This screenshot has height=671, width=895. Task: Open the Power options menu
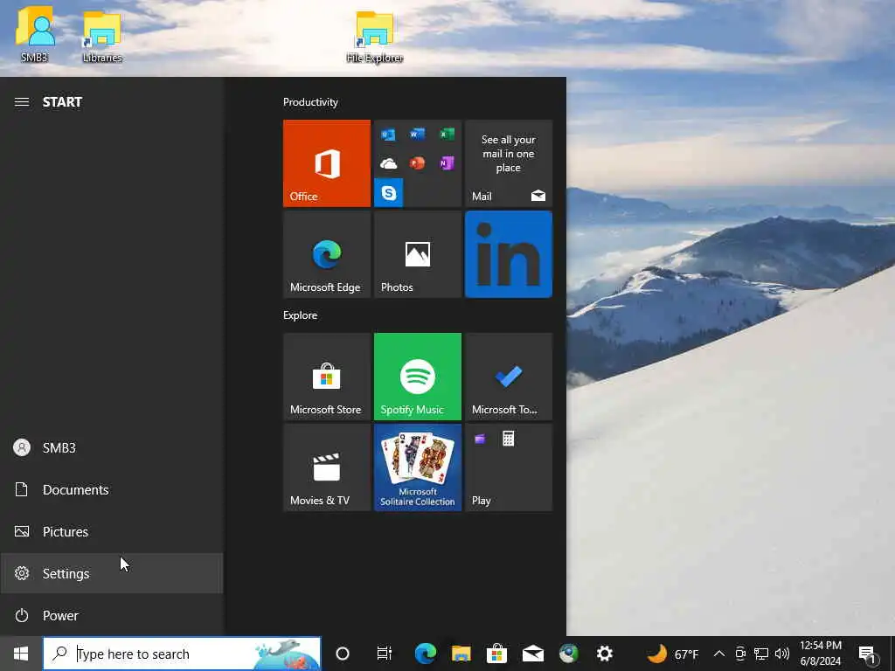(x=112, y=616)
